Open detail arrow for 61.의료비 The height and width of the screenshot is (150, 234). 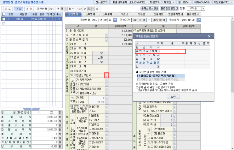(175, 120)
